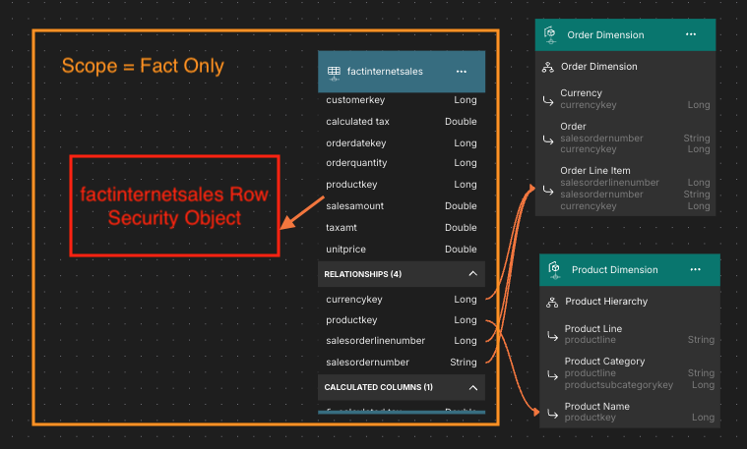The width and height of the screenshot is (747, 449).
Task: Select the salesorderlinenumber relationship row
Action: coord(402,341)
